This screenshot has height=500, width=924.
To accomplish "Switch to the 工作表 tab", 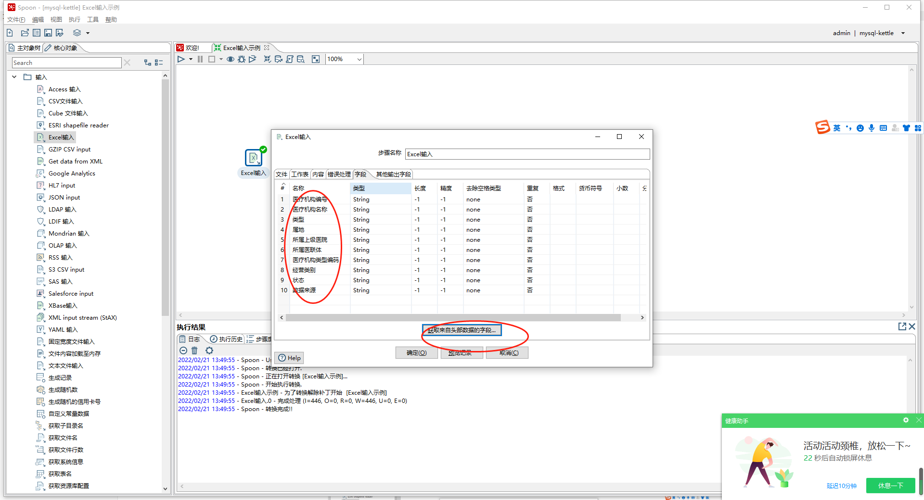I will 299,174.
